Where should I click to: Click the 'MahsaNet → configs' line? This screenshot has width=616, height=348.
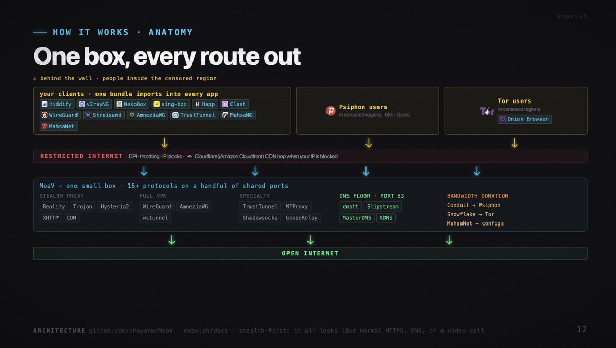[x=475, y=223]
